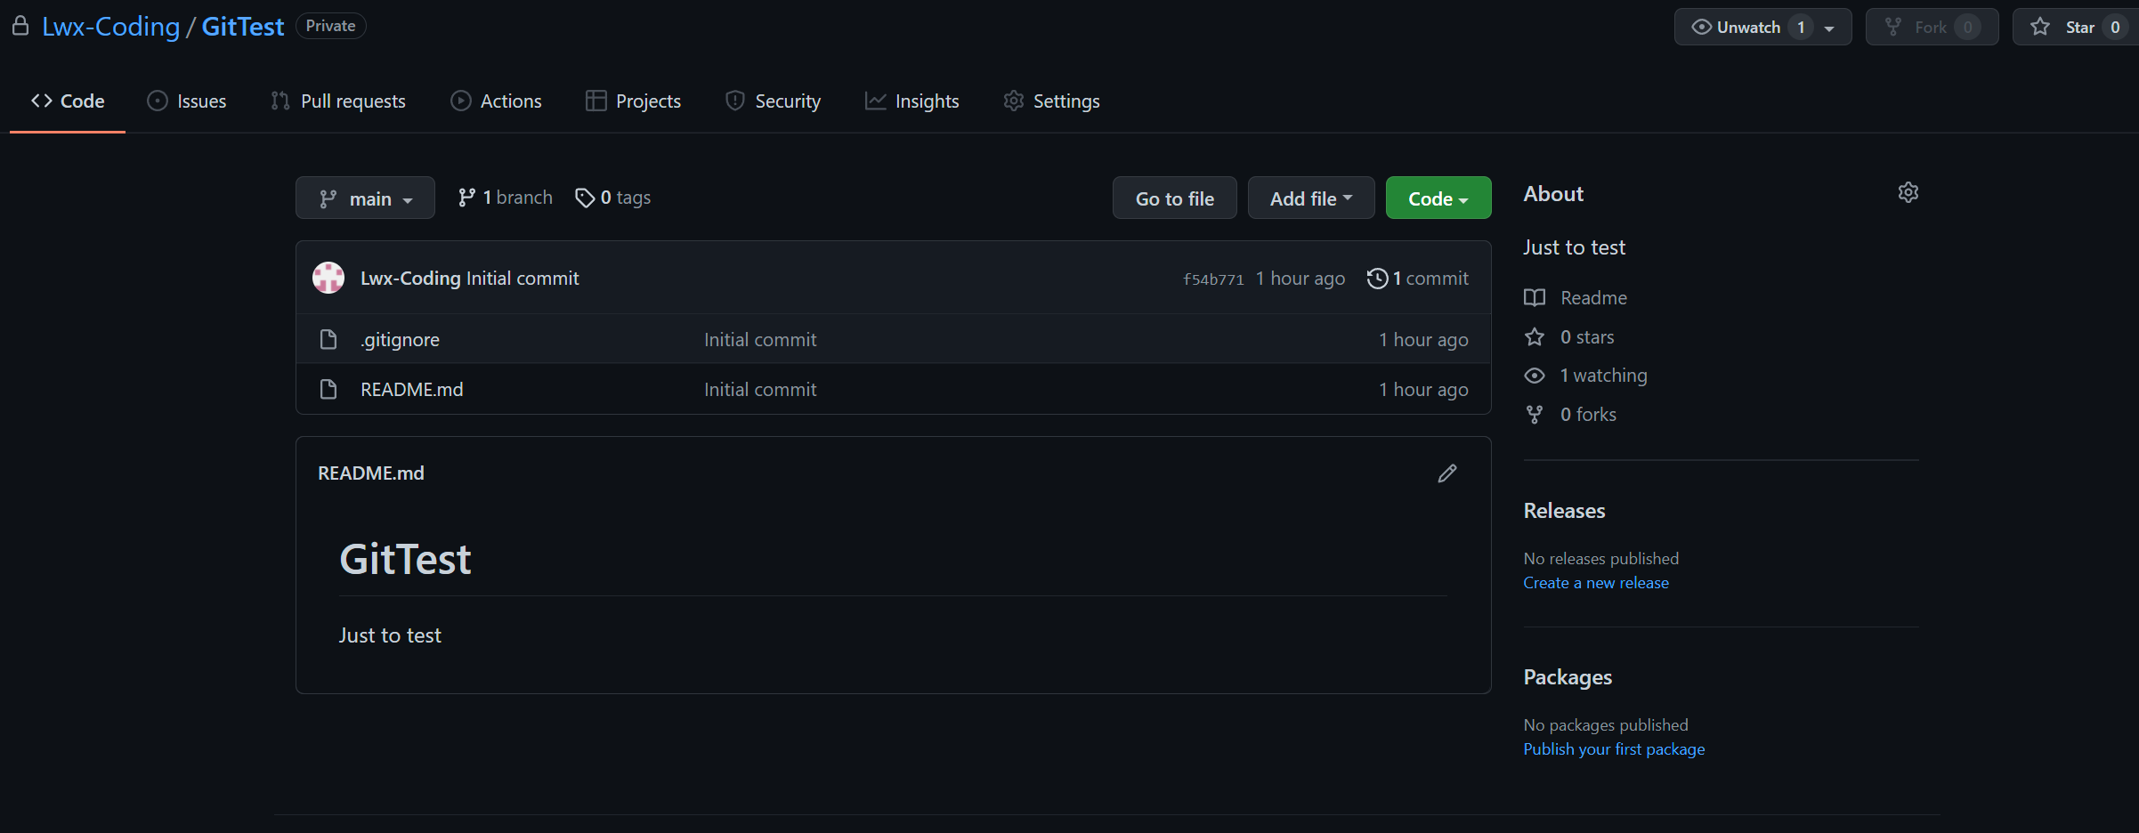2139x833 pixels.
Task: Open the Initial commit message in the .gitignore row
Action: [760, 339]
